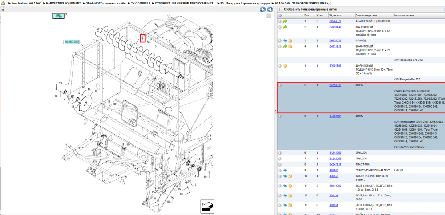Select the 'ФЛАНЕЦ' description text

[361, 41]
